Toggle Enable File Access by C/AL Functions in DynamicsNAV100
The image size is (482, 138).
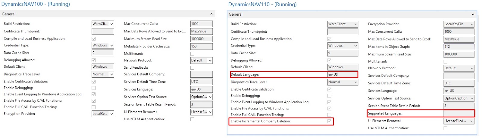94,101
